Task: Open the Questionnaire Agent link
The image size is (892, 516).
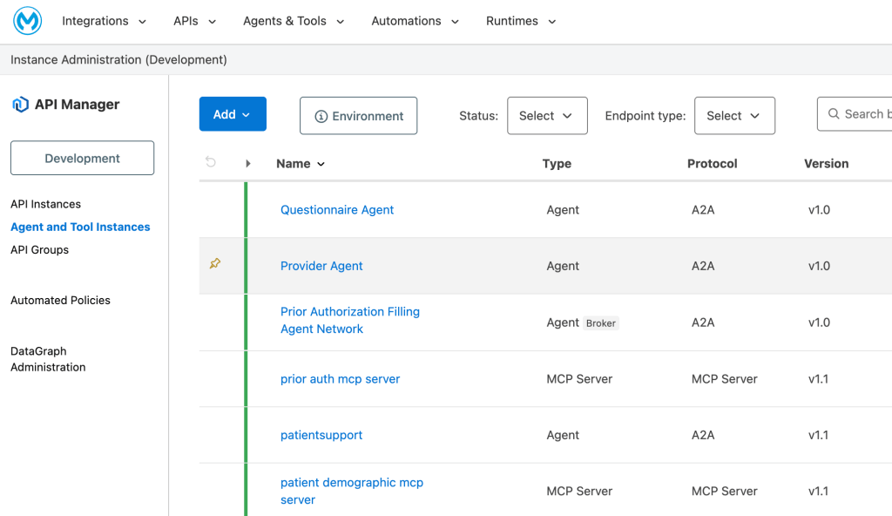Action: (x=337, y=210)
